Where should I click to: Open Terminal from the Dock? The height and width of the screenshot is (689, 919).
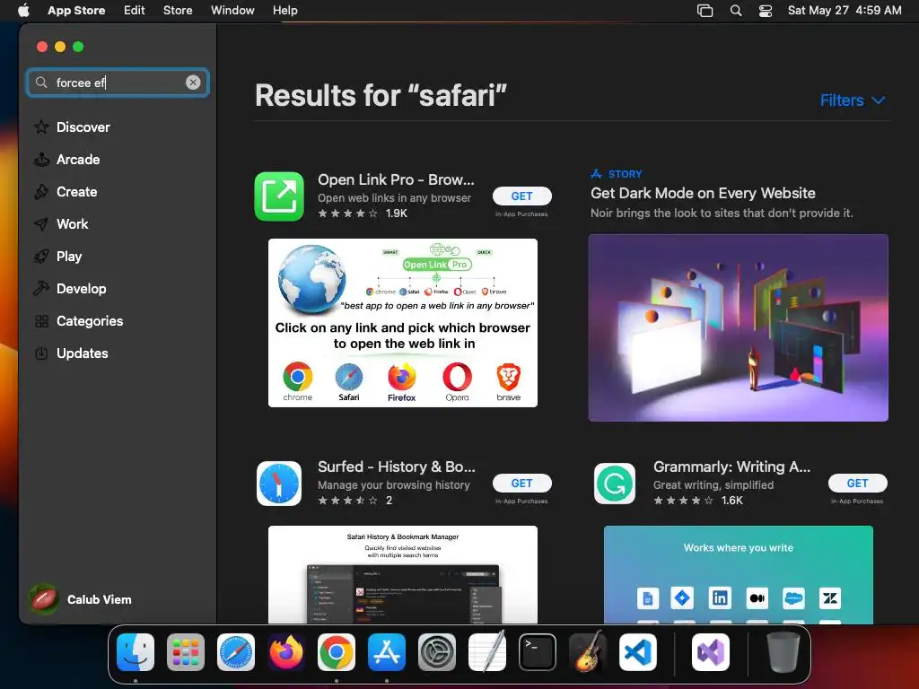538,652
